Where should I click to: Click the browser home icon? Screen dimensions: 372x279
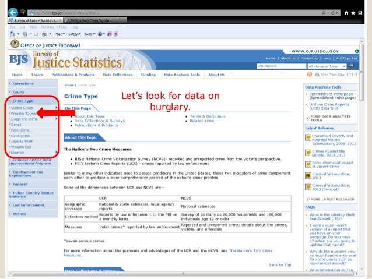[x=348, y=12]
